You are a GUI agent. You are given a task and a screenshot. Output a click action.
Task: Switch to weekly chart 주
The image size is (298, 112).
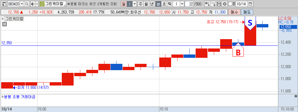click(x=140, y=4)
